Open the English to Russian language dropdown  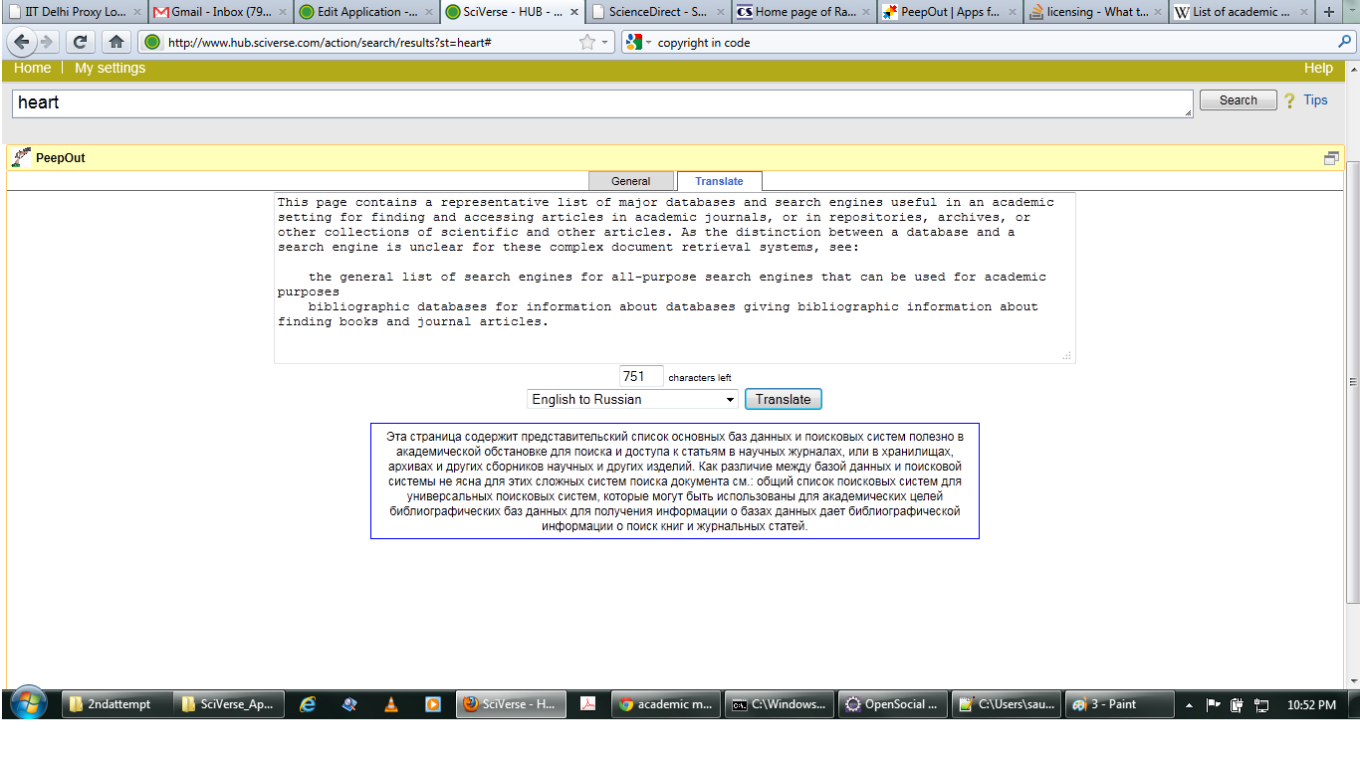click(632, 399)
